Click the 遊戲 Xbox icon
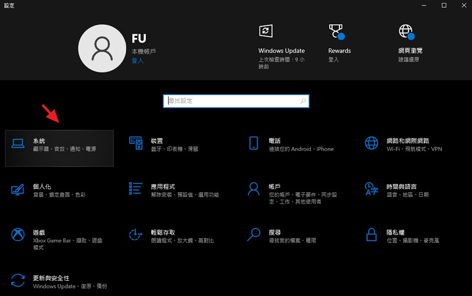This screenshot has height=296, width=472. point(18,235)
